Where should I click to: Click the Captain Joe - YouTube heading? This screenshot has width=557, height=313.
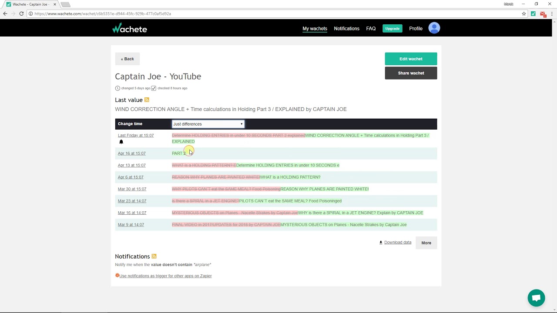click(x=158, y=77)
